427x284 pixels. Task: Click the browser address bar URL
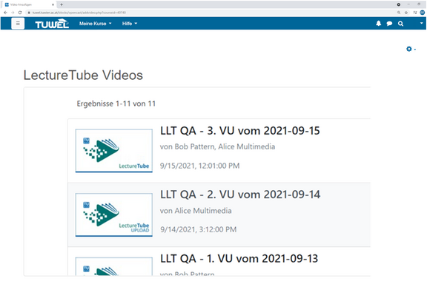click(x=79, y=13)
